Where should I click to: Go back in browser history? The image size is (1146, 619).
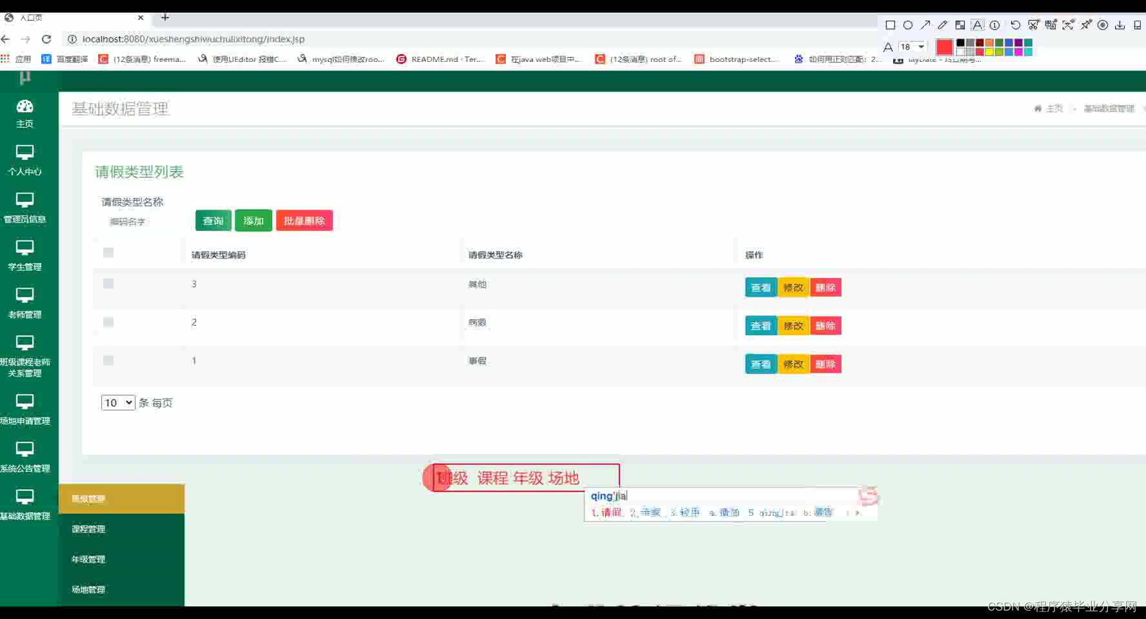pyautogui.click(x=6, y=39)
